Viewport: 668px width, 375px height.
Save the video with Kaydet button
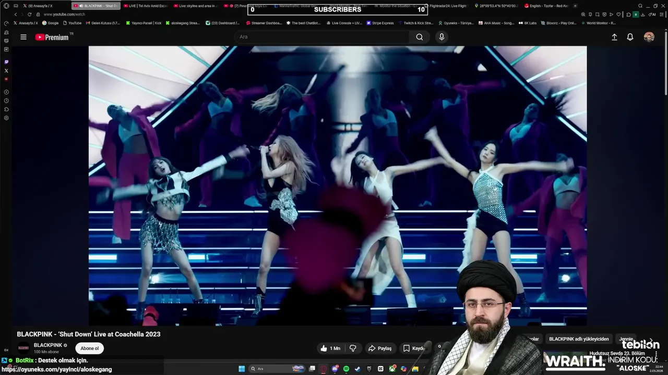[x=414, y=348]
